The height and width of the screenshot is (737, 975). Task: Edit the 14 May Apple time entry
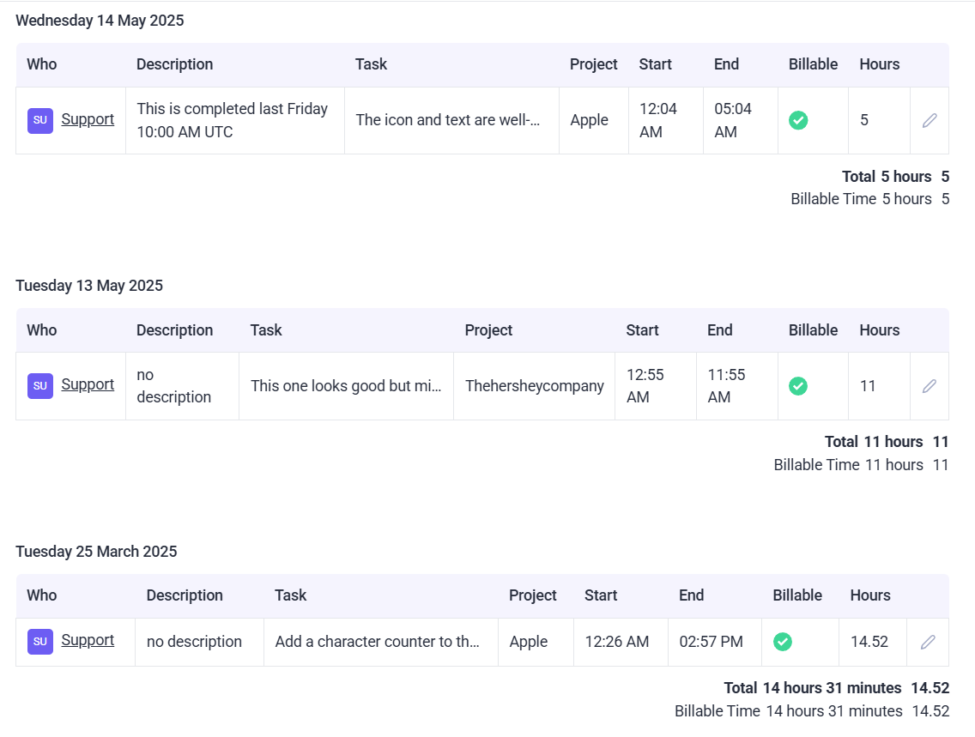pyautogui.click(x=930, y=121)
